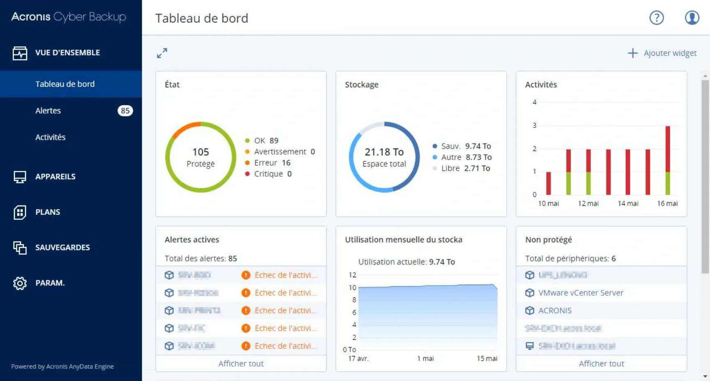Click the Sauvegardes copy icon

20,248
